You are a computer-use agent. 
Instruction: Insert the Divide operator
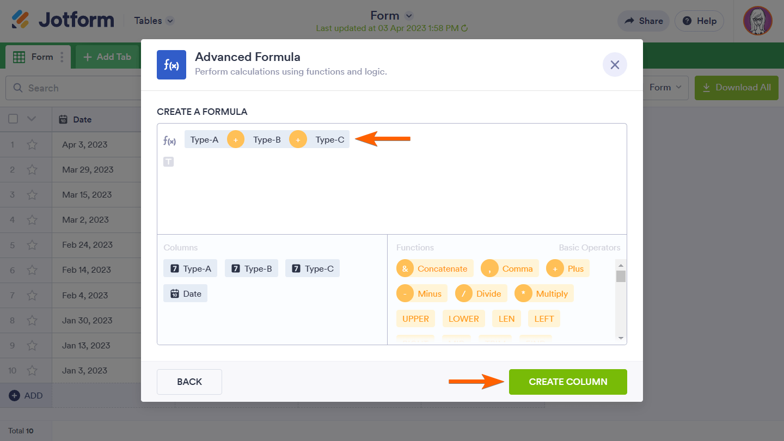point(481,293)
